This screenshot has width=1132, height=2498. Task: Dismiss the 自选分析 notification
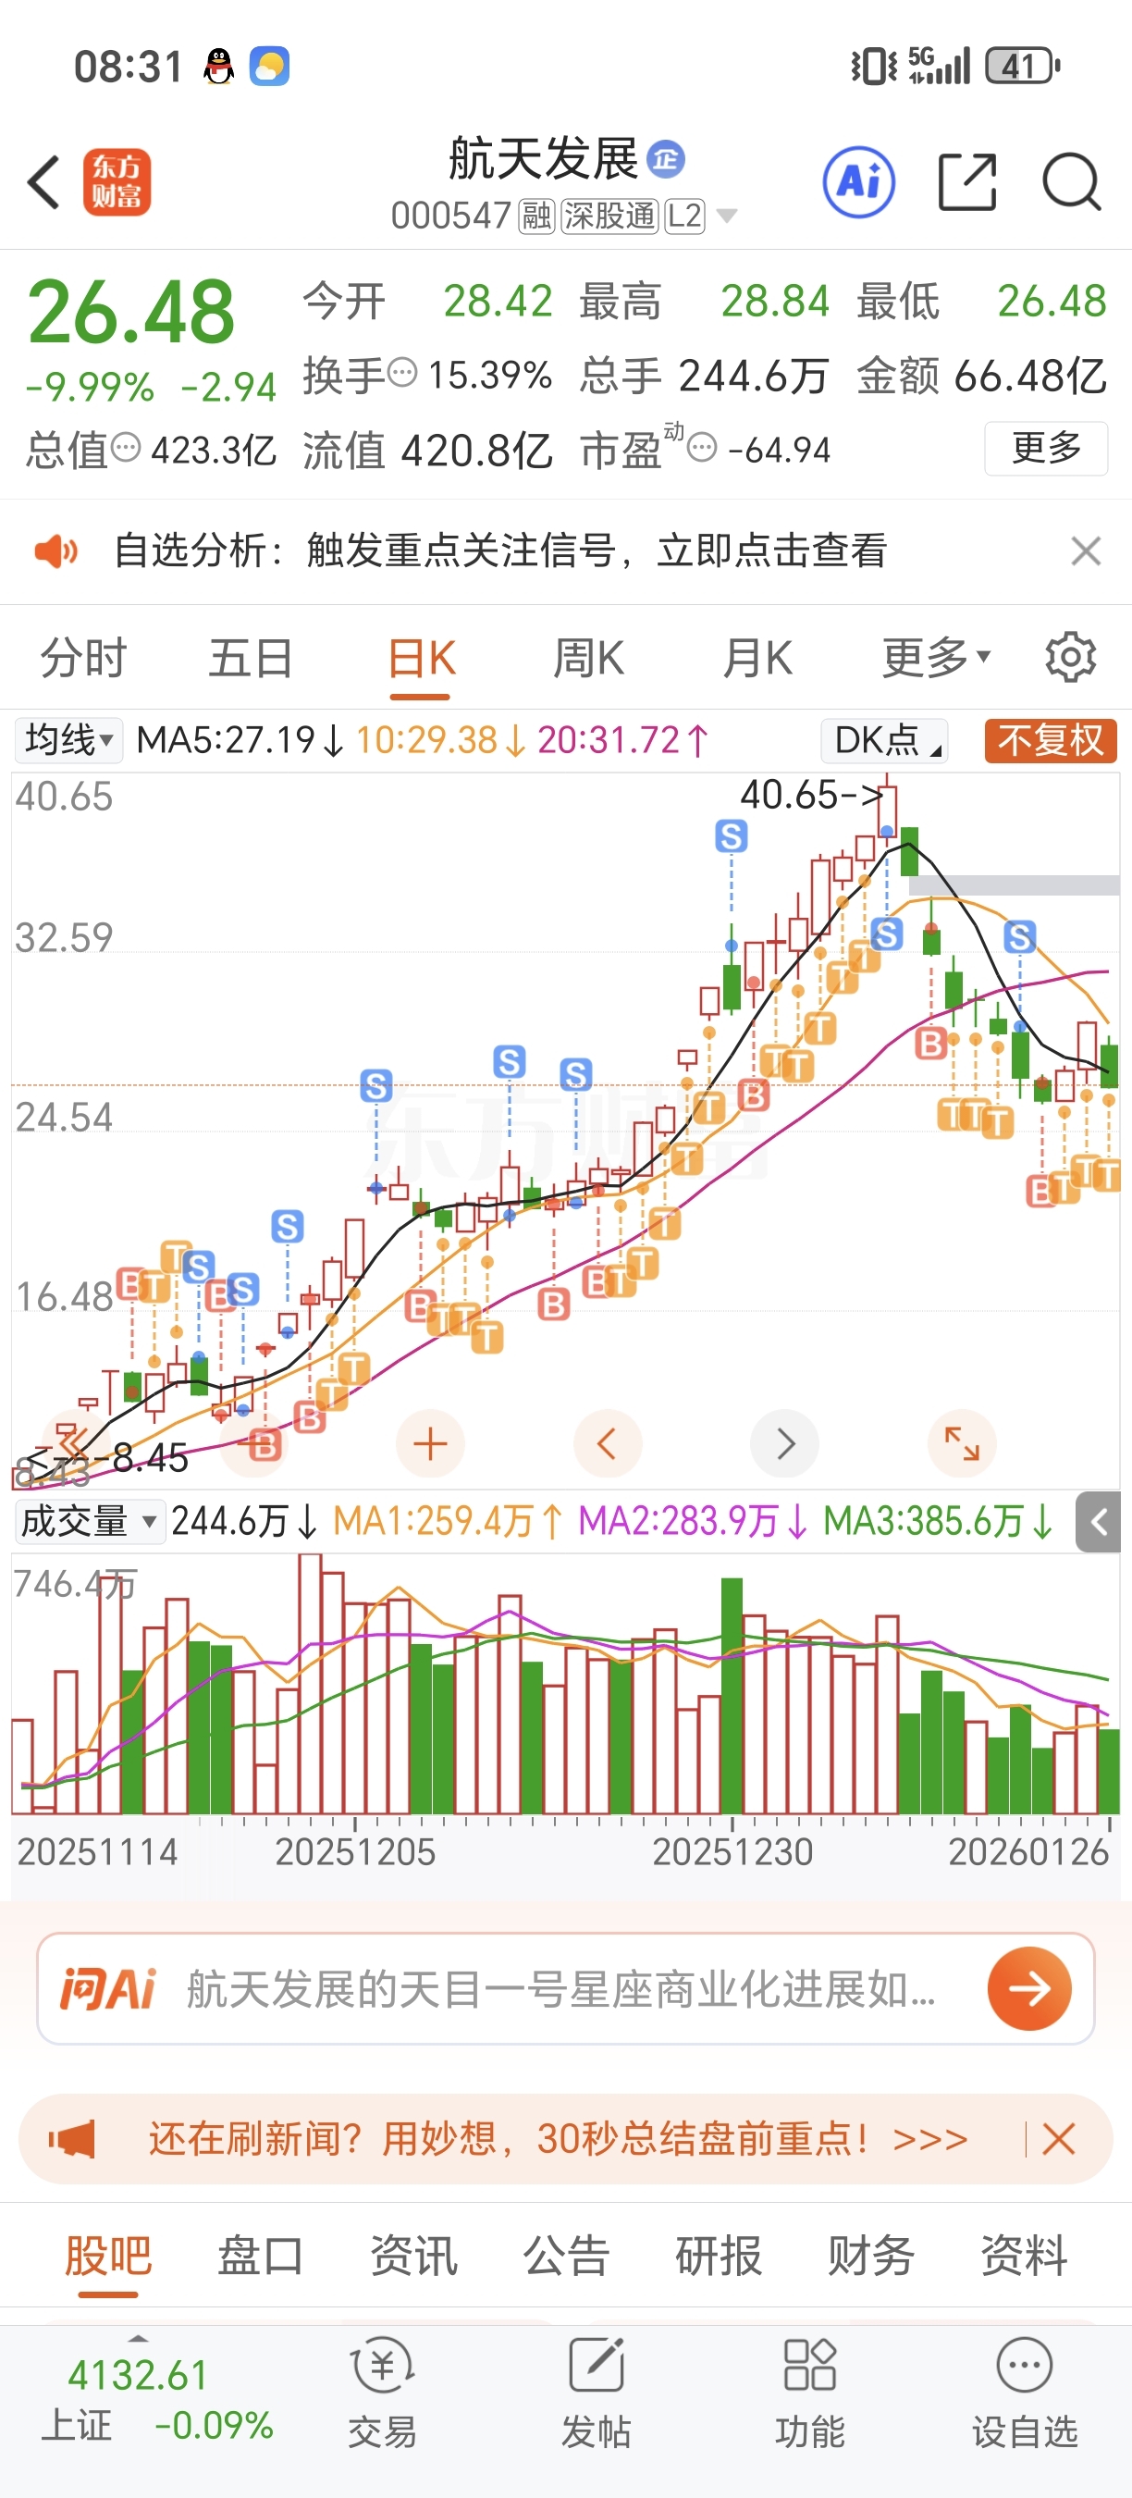(x=1086, y=550)
